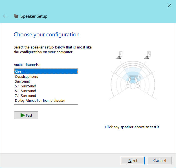Viewport: 176px width, 168px height.
Task: Test the right (R) speaker
Action: pyautogui.click(x=147, y=56)
